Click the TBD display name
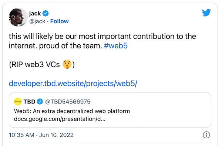The image size is (222, 146). click(x=29, y=102)
